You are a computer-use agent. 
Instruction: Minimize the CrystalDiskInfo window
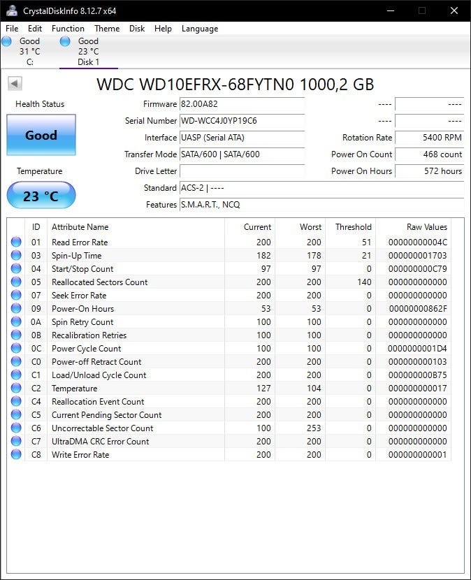pos(391,10)
